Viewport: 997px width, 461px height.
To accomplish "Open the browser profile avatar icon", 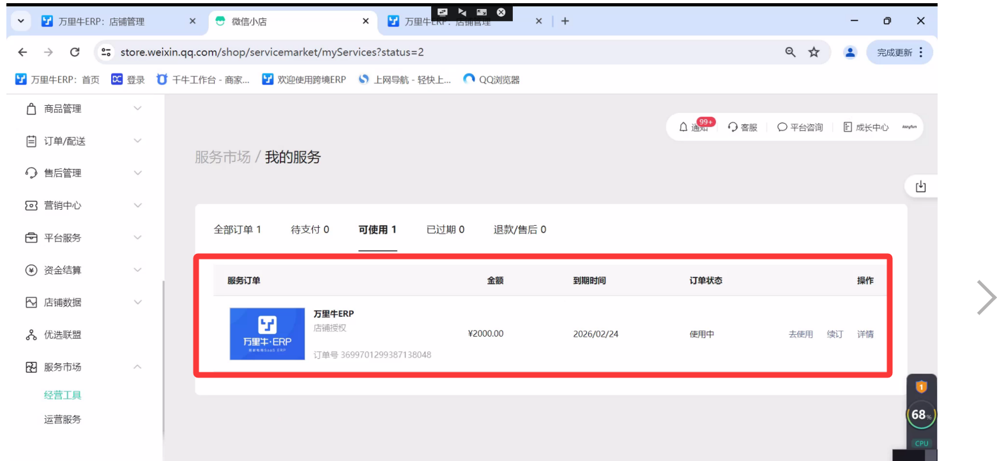I will (x=850, y=52).
